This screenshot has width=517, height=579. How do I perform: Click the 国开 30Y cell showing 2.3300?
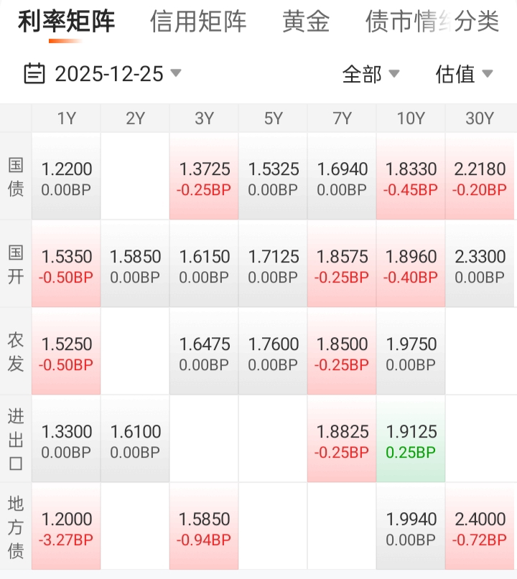pyautogui.click(x=480, y=265)
